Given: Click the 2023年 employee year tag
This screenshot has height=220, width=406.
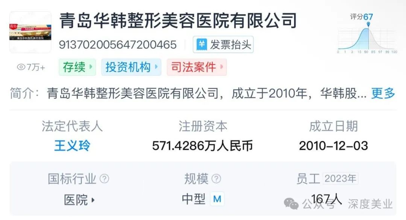Looking at the screenshot, I should (x=340, y=179).
